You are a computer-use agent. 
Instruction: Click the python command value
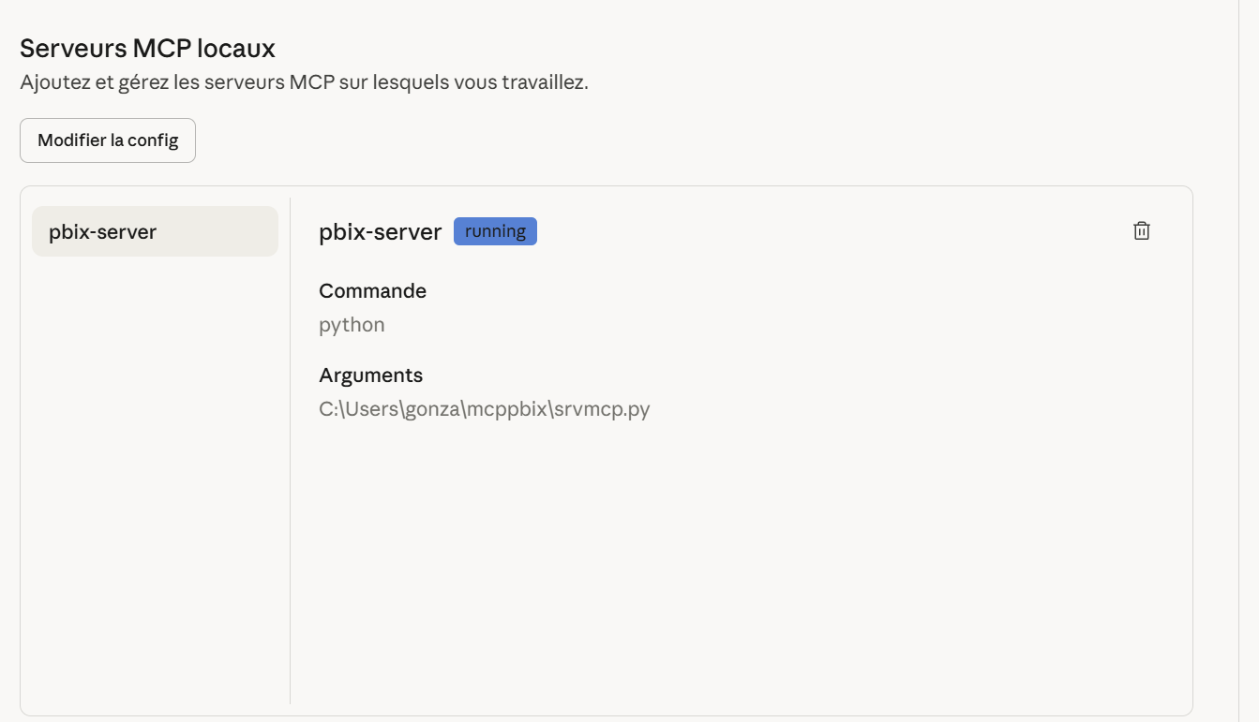click(x=352, y=325)
